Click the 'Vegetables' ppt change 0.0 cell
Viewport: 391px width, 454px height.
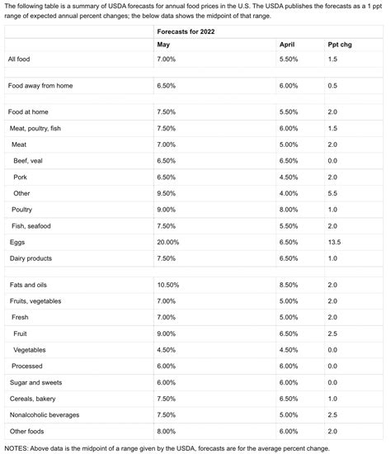pyautogui.click(x=332, y=350)
